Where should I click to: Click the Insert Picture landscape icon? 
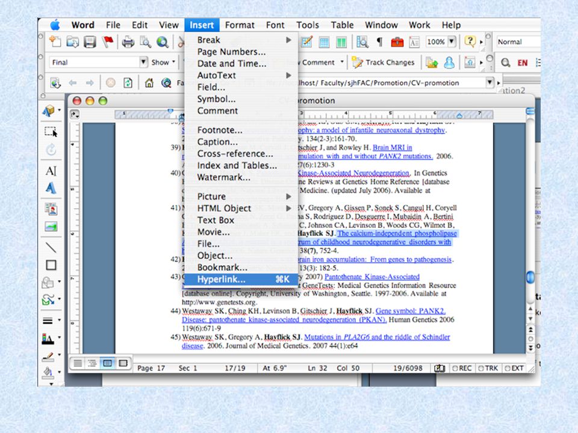click(x=51, y=227)
